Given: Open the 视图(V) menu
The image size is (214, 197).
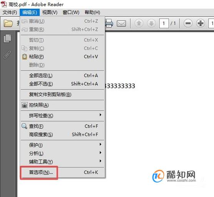Looking at the screenshot, I should (x=50, y=12).
